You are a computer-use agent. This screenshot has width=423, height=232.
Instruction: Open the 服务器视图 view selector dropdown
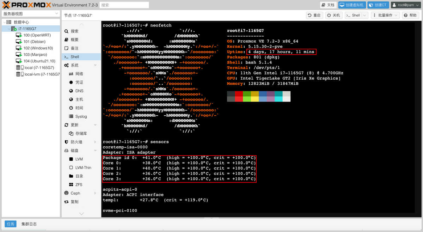(31, 14)
